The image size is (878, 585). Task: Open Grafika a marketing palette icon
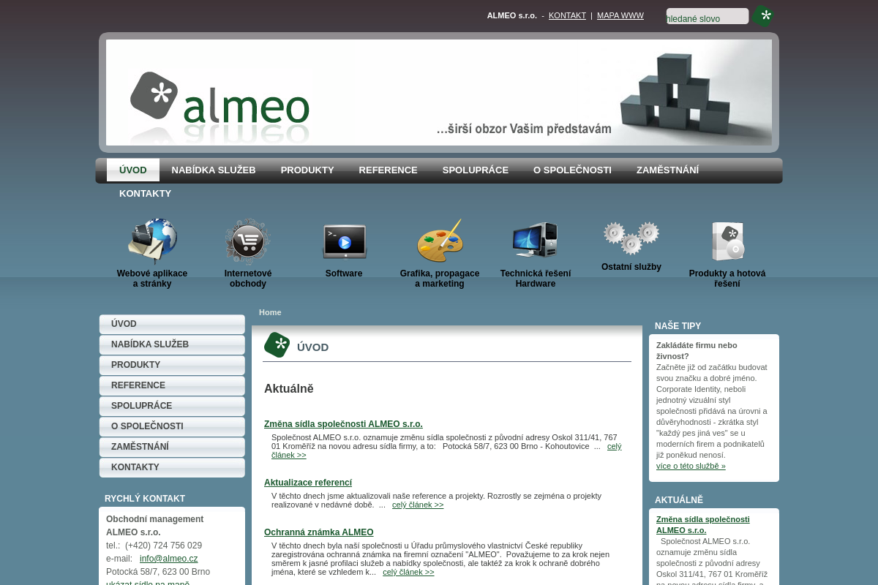click(x=439, y=240)
